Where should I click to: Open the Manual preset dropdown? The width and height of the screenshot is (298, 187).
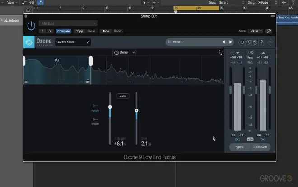[x=68, y=23]
